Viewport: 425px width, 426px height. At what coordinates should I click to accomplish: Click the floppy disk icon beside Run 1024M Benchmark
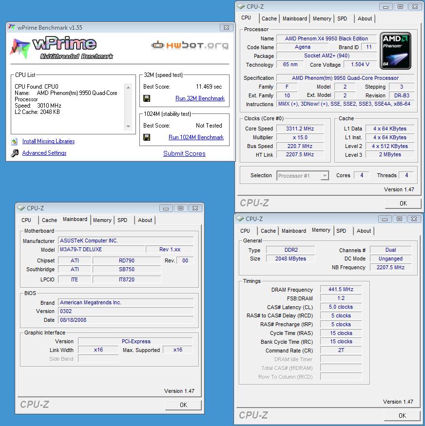pyautogui.click(x=147, y=137)
